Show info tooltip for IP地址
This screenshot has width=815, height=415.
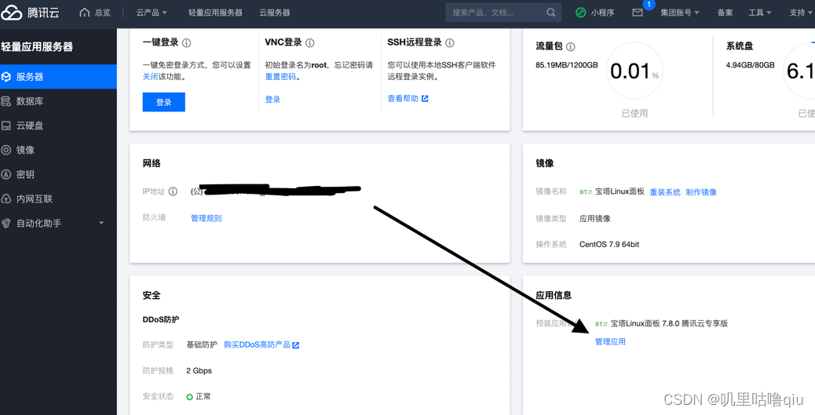coord(173,191)
